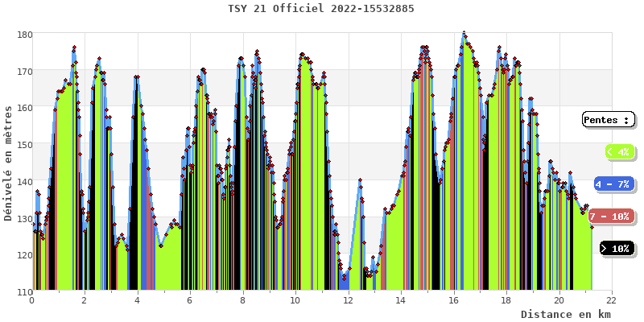Select the red '7 - 10%' legend entry
644x322 pixels.
[x=609, y=217]
